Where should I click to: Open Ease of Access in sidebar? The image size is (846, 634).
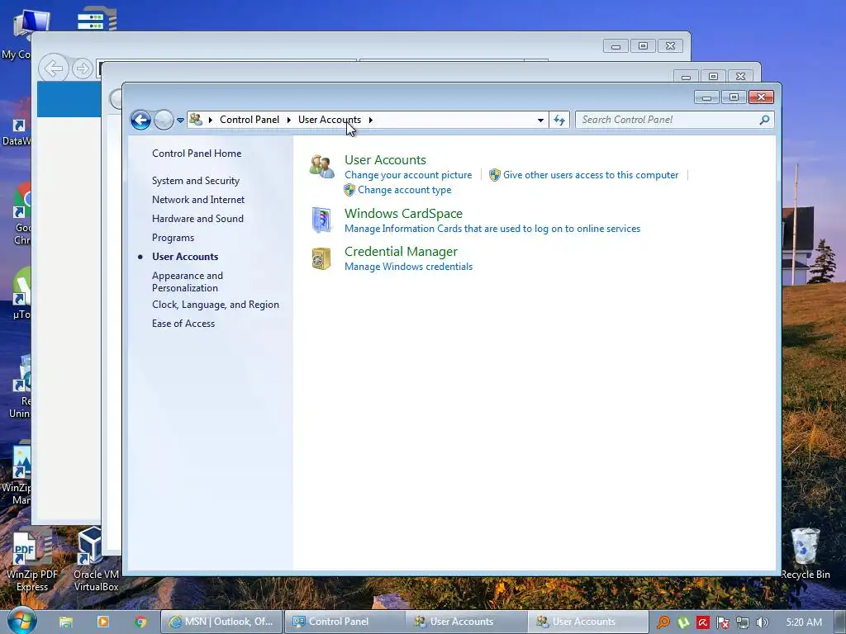(183, 324)
